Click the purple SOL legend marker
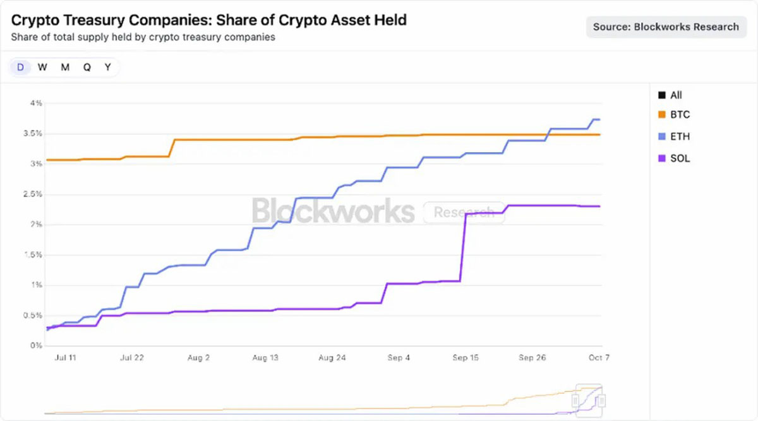This screenshot has height=421, width=758. [x=661, y=158]
